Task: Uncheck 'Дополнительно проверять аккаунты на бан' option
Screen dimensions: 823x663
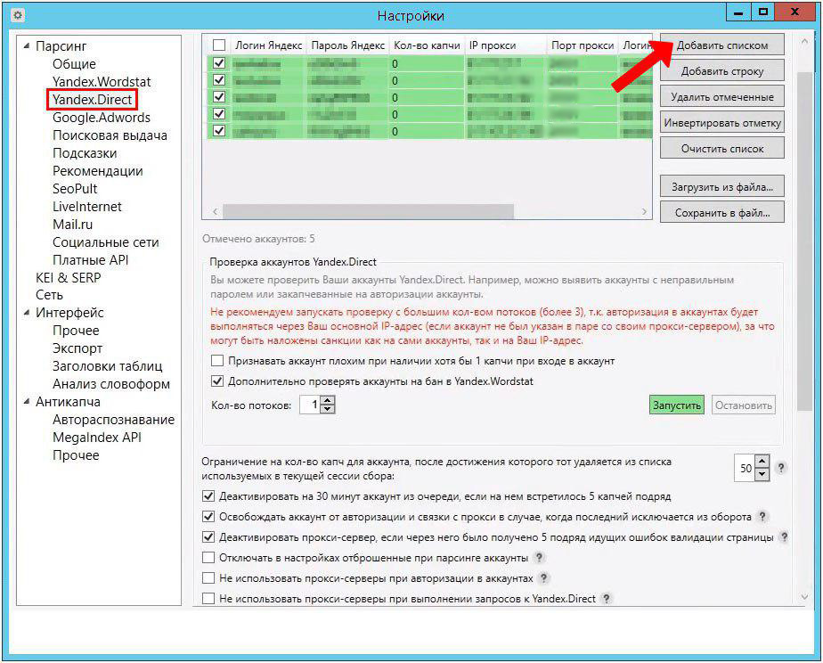Action: 217,381
